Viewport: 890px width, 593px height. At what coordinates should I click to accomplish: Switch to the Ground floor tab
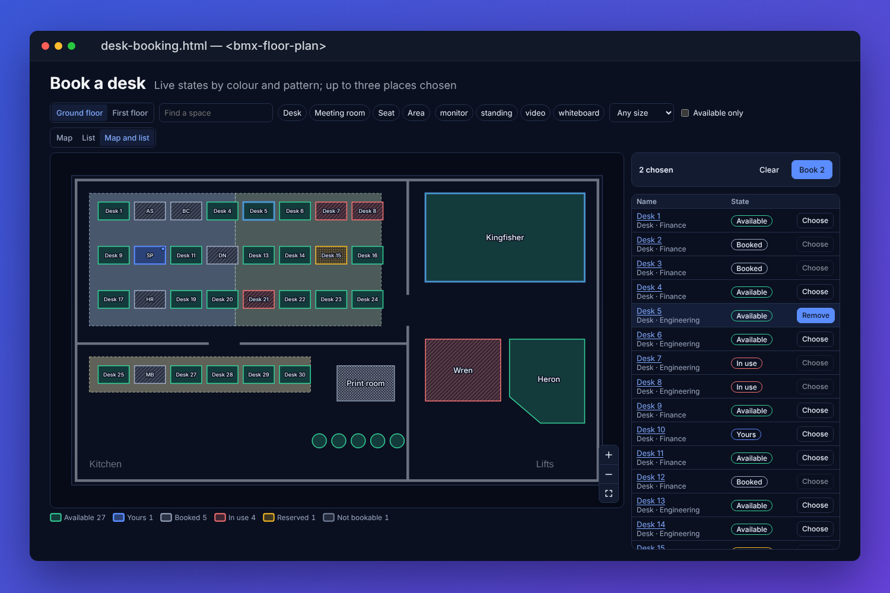pyautogui.click(x=80, y=113)
